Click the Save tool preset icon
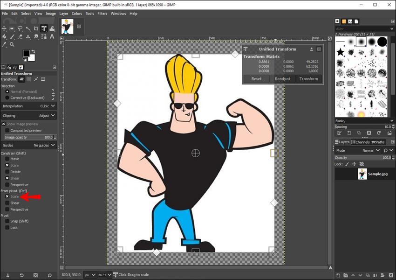The height and width of the screenshot is (280, 396). pos(8,275)
